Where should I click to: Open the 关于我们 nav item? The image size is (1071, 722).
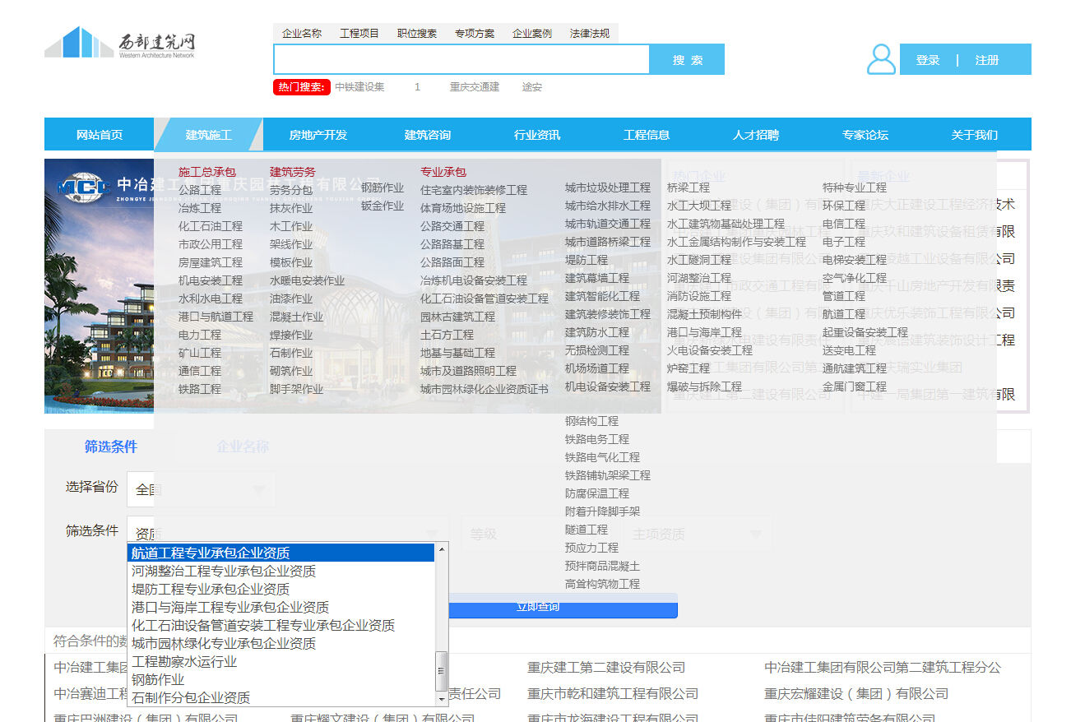pos(975,135)
